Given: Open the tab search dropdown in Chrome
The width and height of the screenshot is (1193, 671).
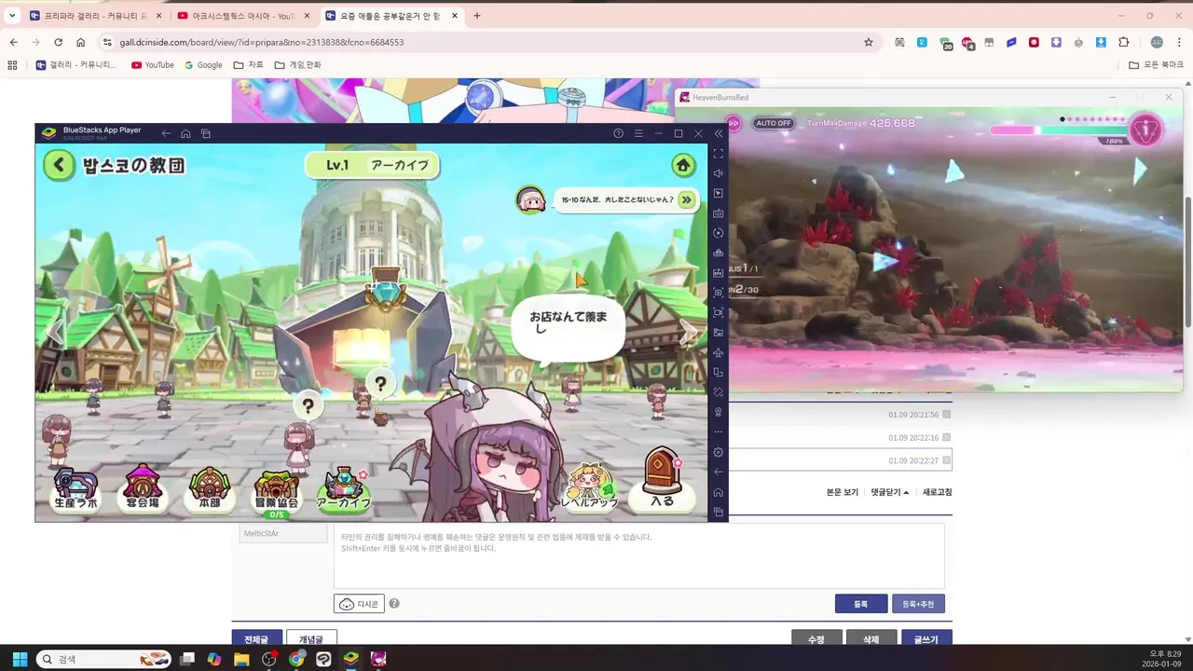Looking at the screenshot, I should click(12, 16).
